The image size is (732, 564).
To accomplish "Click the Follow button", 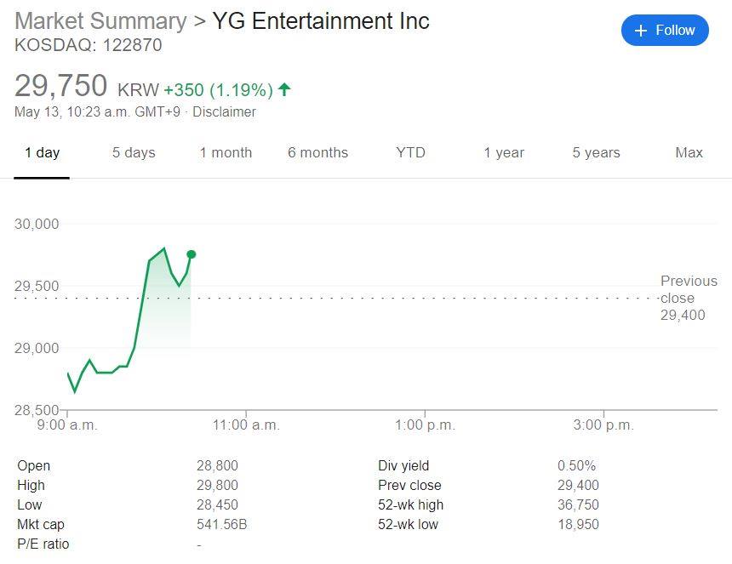I will point(665,31).
